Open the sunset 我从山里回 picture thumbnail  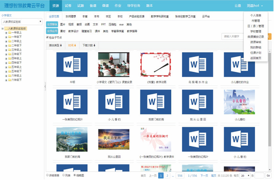(114, 139)
